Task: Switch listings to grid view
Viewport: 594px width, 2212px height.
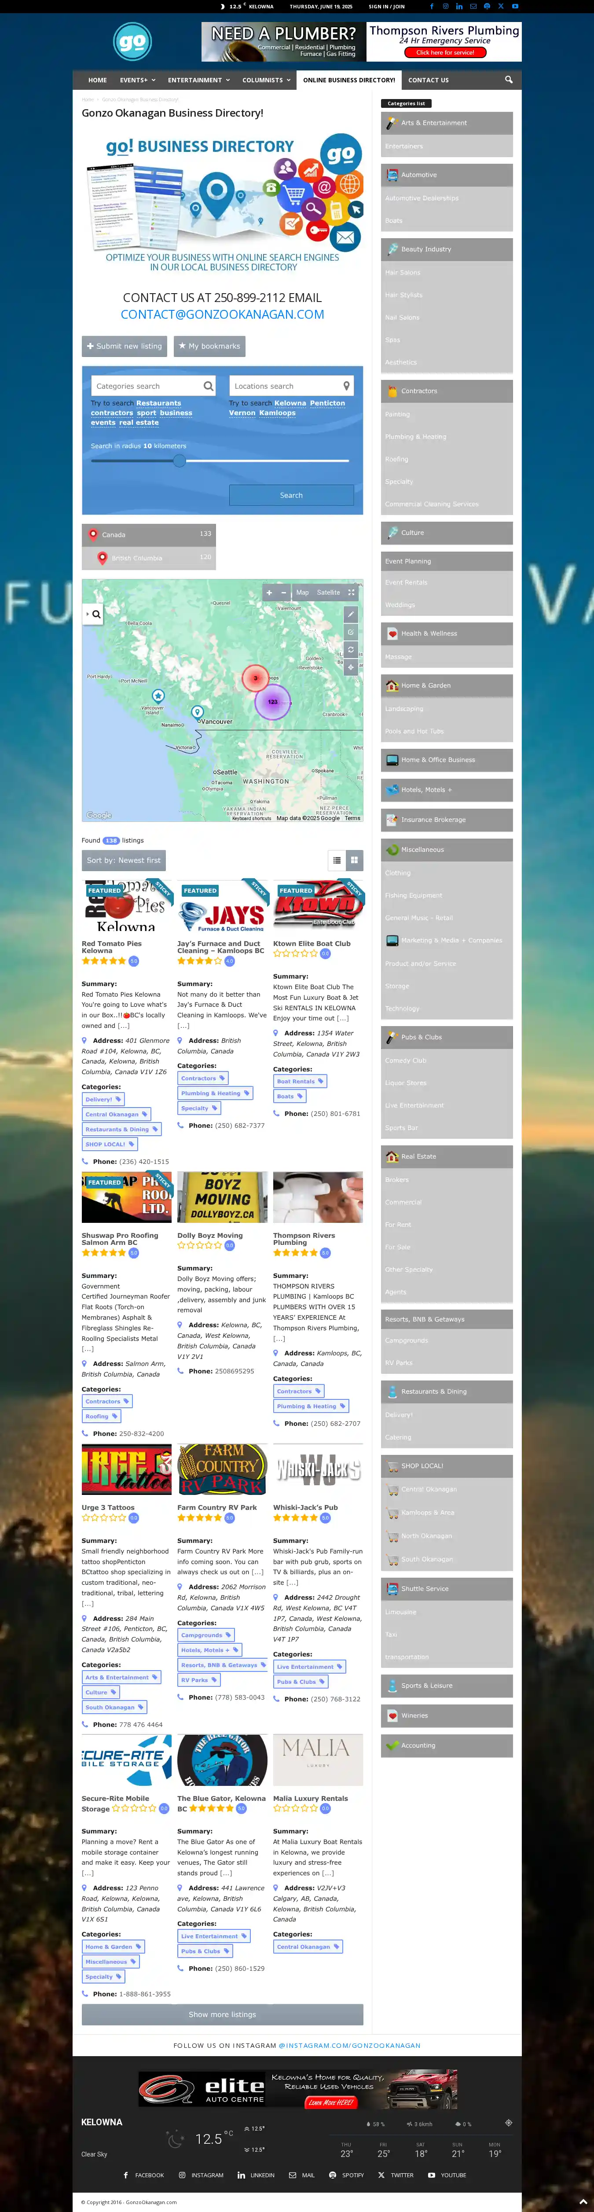Action: [354, 860]
